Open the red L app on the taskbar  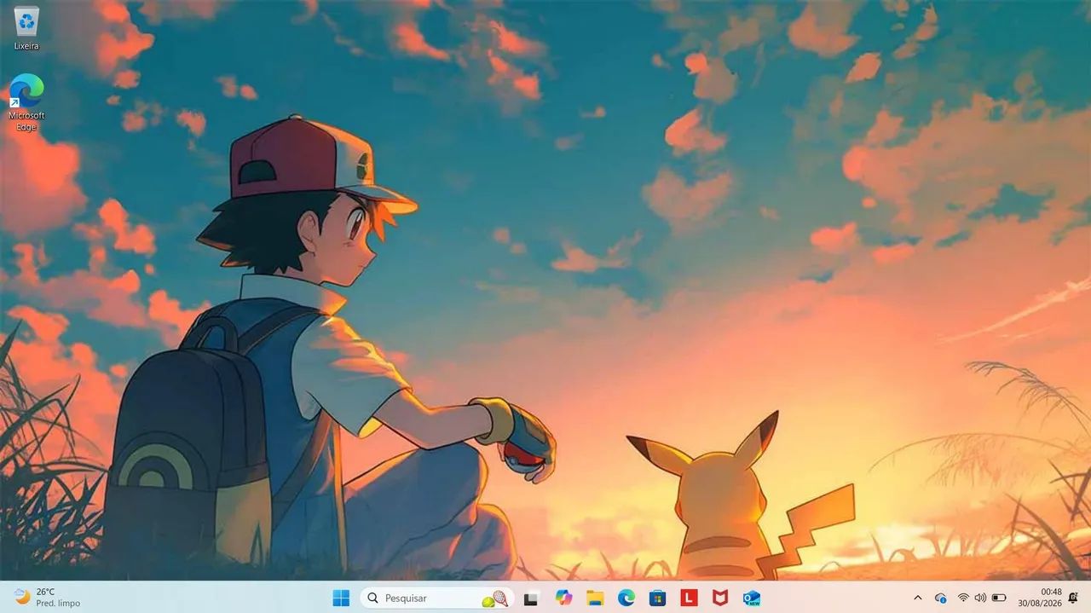coord(689,598)
